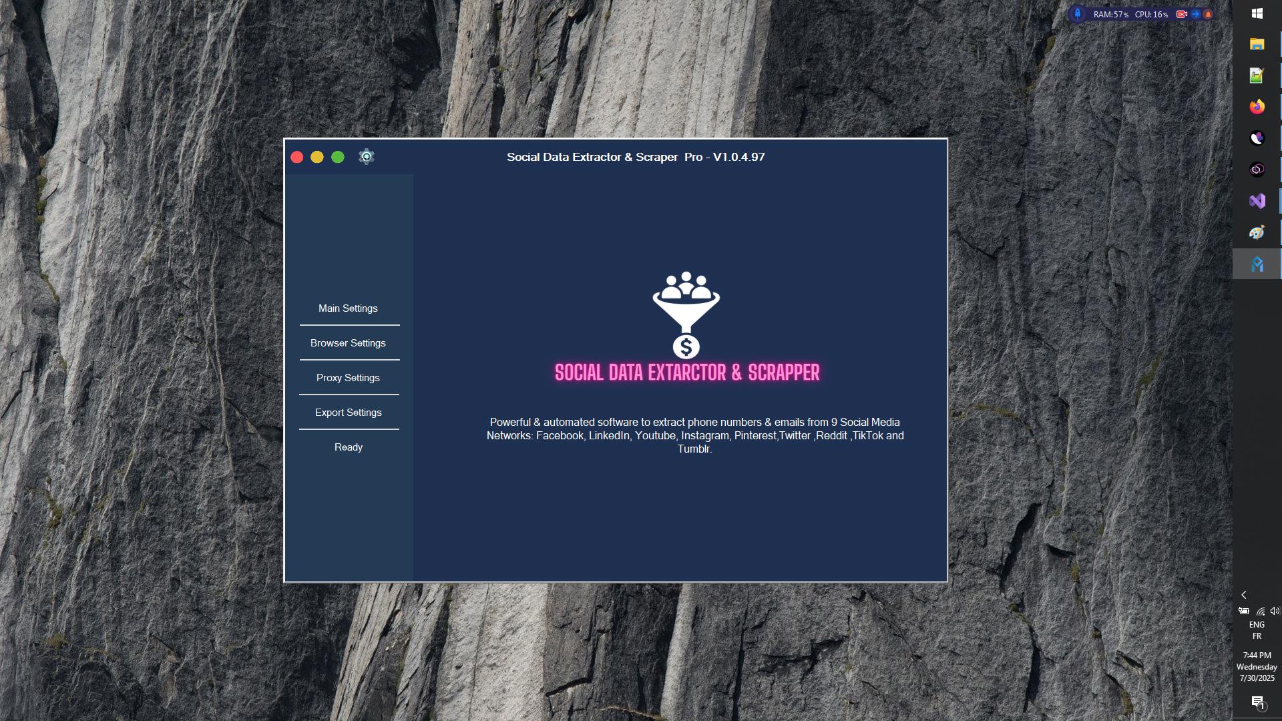Select Proxy Settings in the sidebar

348,378
